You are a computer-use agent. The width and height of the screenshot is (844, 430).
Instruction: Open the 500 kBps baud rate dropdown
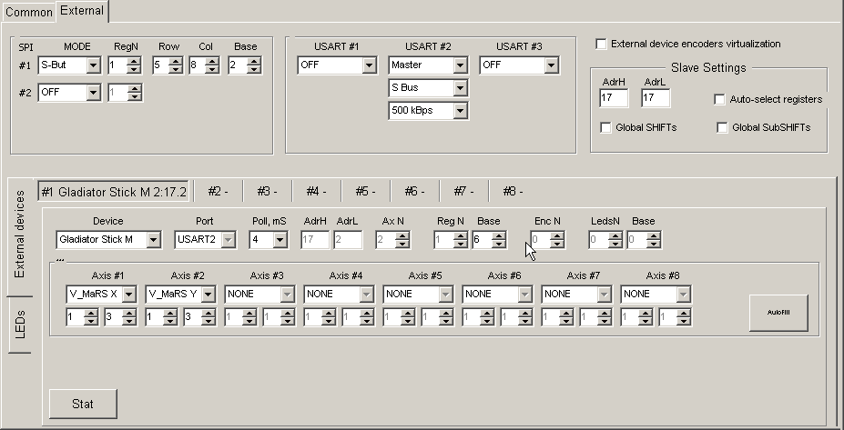coord(460,111)
